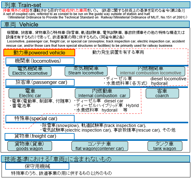Click the text 特殊車のうち、鉄道事業の用に供するもの以外のもの
Viewport: 191px width, 178px height.
pyautogui.click(x=61, y=173)
